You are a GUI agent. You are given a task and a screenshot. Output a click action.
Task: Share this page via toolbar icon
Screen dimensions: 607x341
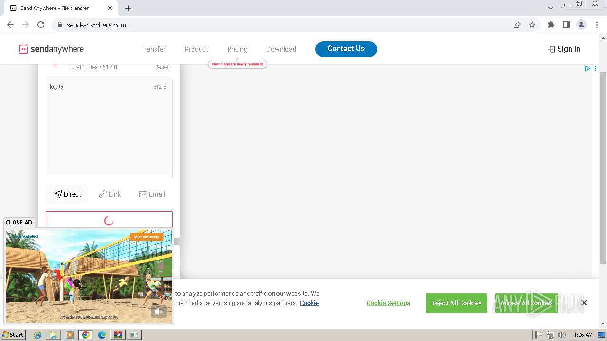point(517,25)
